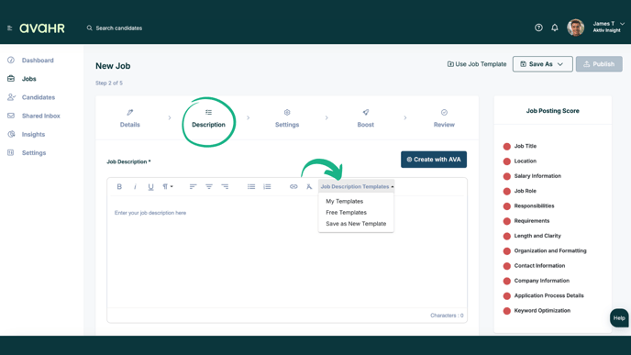631x355 pixels.
Task: Go to the Settings step tab
Action: click(x=287, y=118)
